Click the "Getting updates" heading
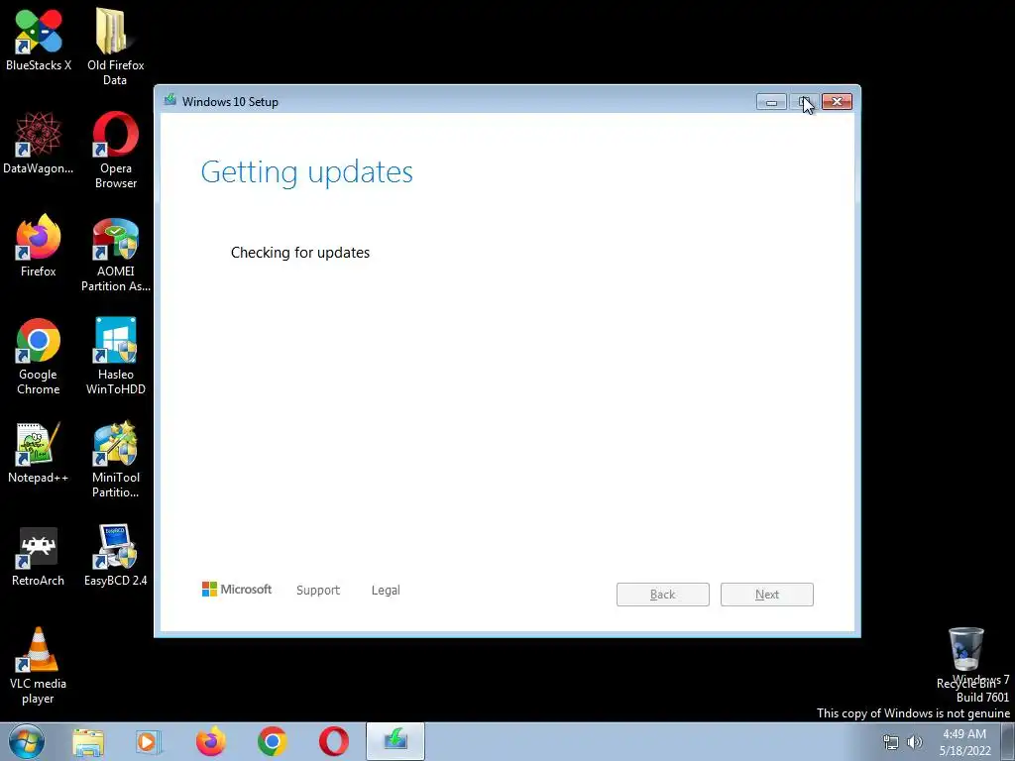The width and height of the screenshot is (1015, 761). [307, 172]
